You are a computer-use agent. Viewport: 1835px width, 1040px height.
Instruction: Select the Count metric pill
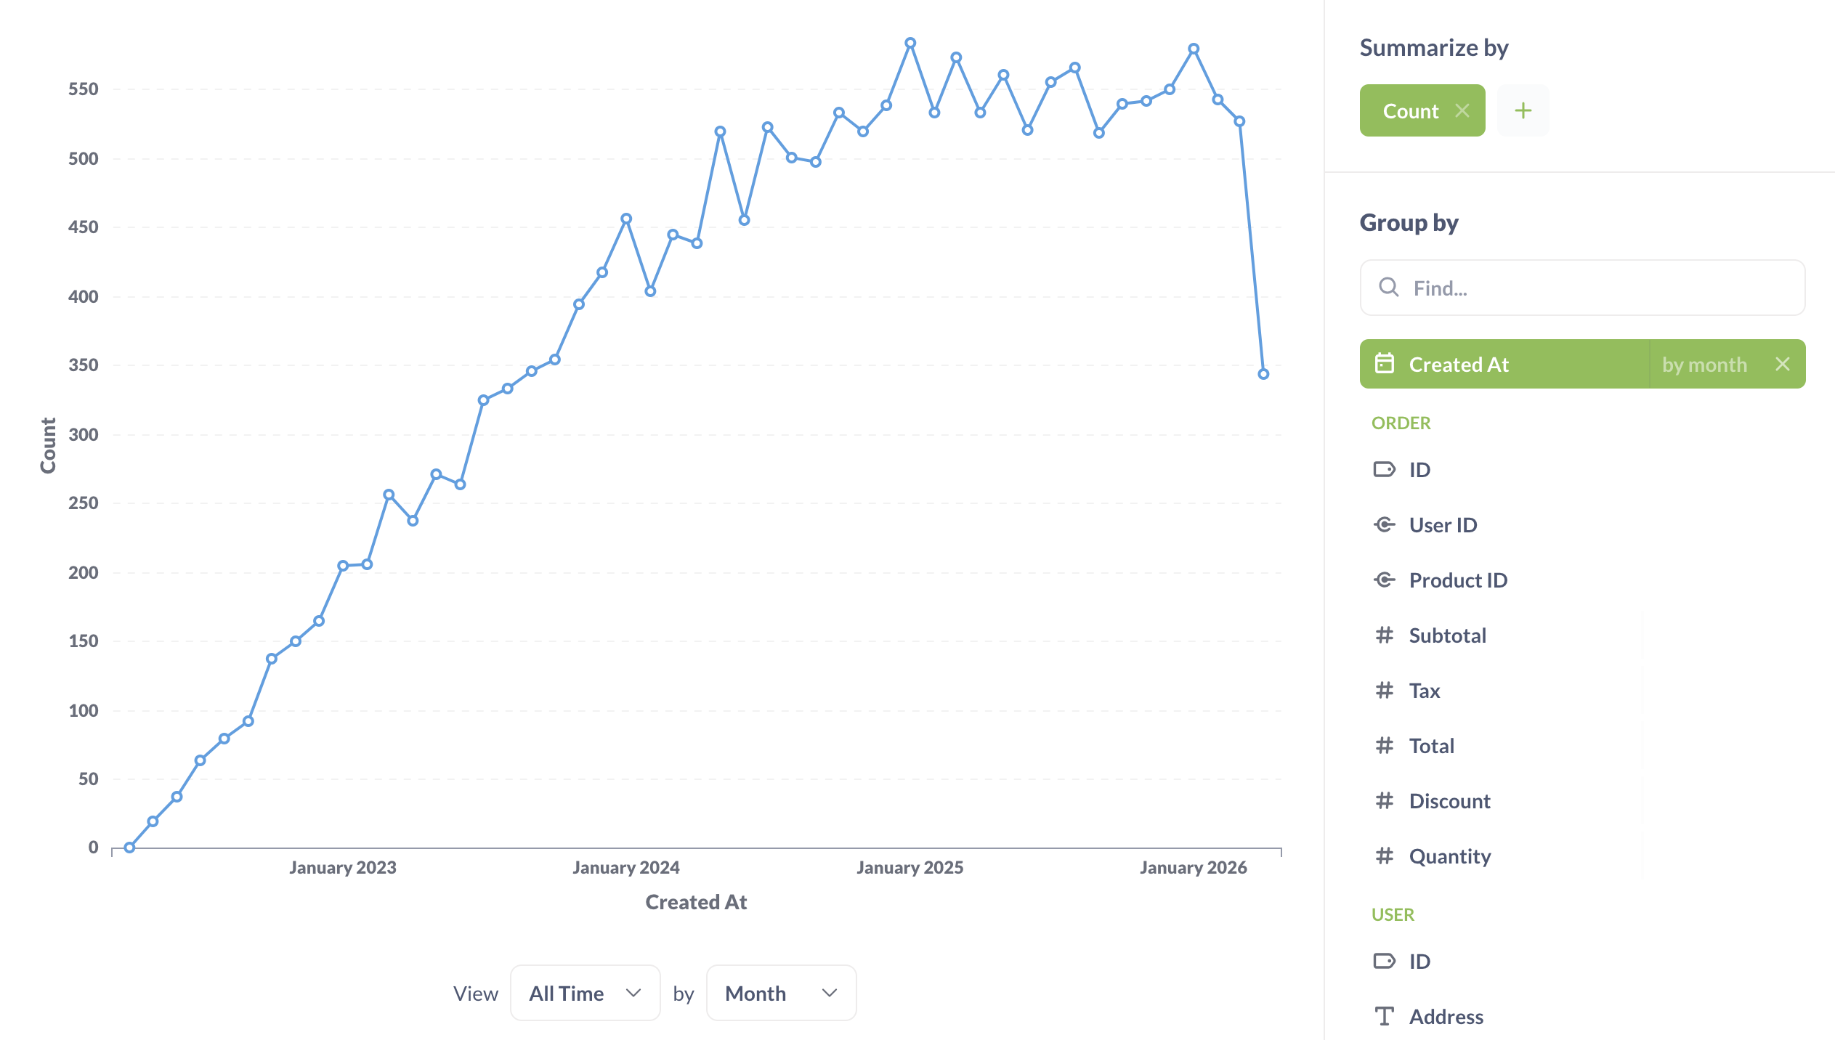[x=1410, y=111]
